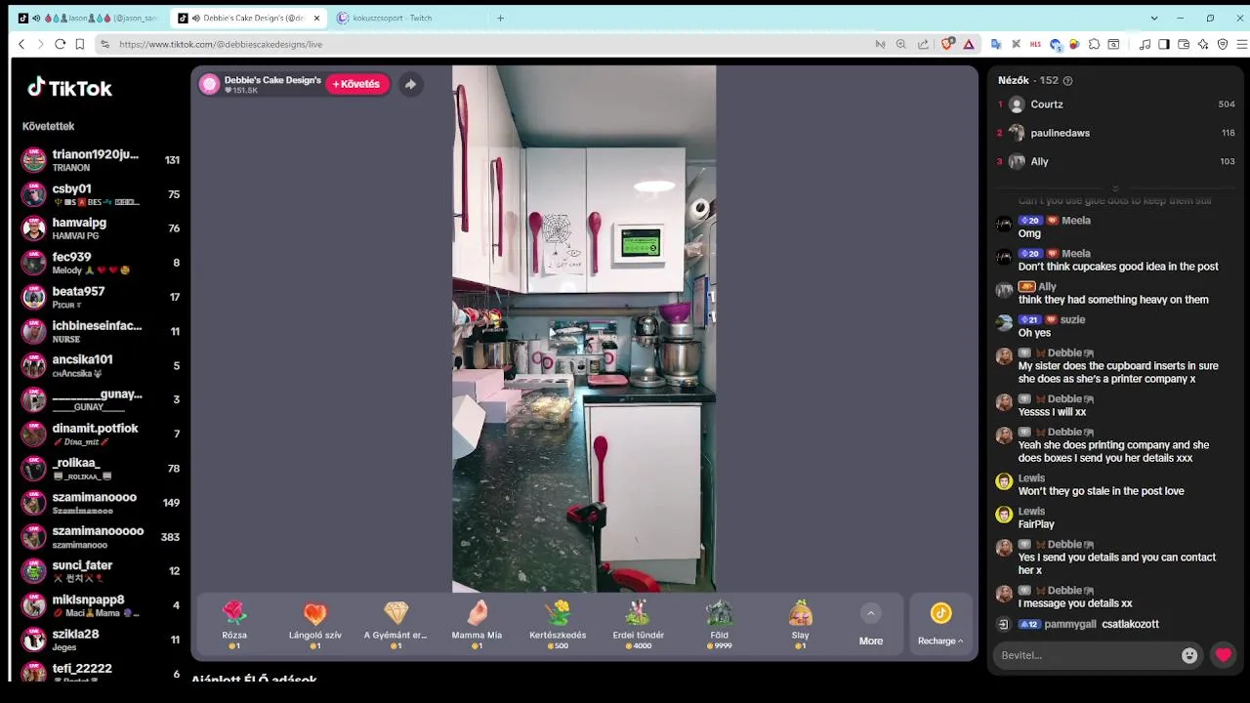Image resolution: width=1250 pixels, height=703 pixels.
Task: Click suzie's 'Oh yes' chat message
Action: [1034, 333]
